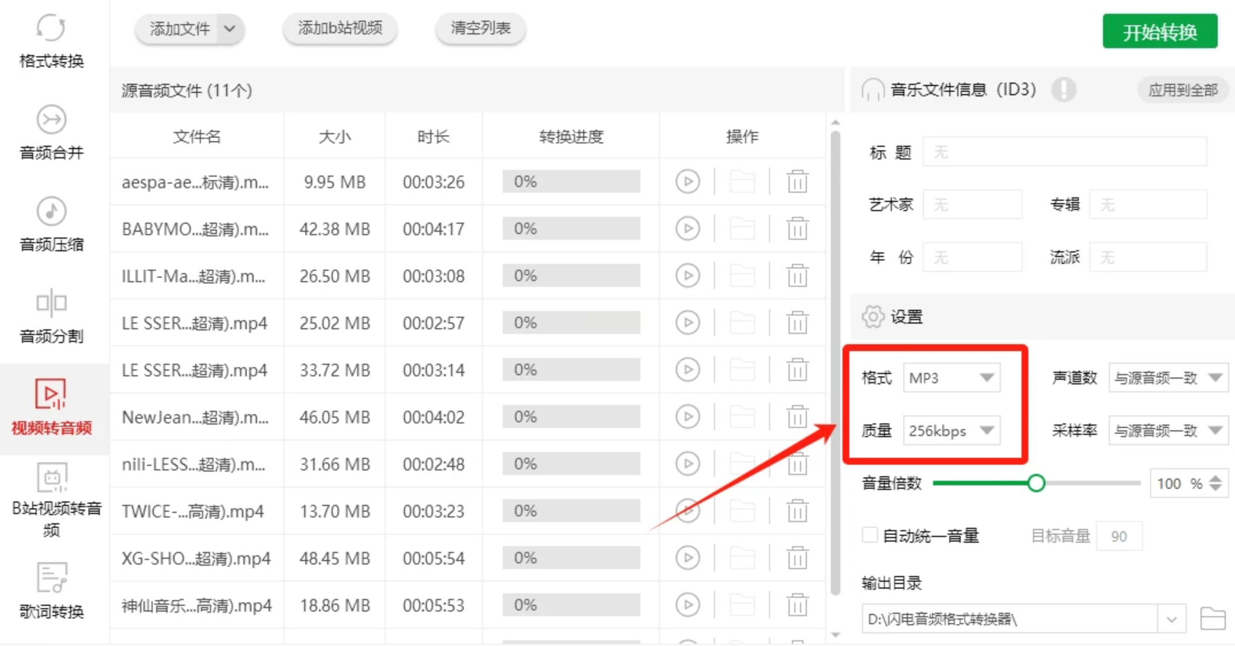
Task: Expand the output directory path dropdown
Action: [x=1171, y=619]
